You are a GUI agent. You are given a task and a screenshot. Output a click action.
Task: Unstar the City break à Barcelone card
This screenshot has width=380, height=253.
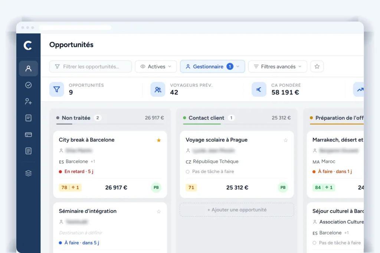tap(159, 140)
